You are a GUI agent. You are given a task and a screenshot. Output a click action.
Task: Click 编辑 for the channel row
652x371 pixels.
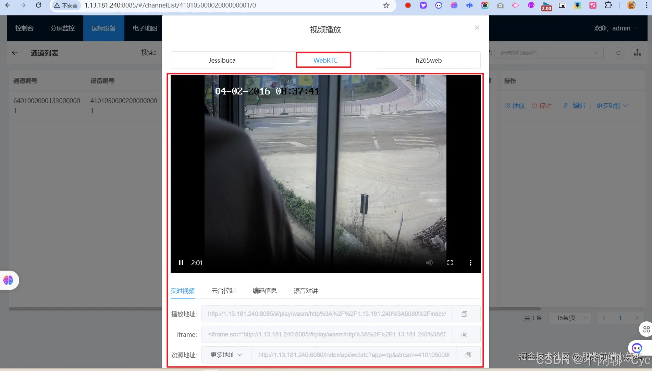tap(574, 106)
